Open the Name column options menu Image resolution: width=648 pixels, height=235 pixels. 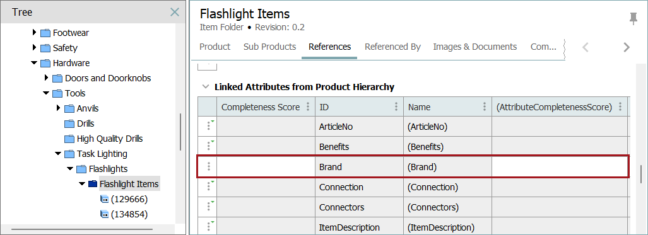485,107
